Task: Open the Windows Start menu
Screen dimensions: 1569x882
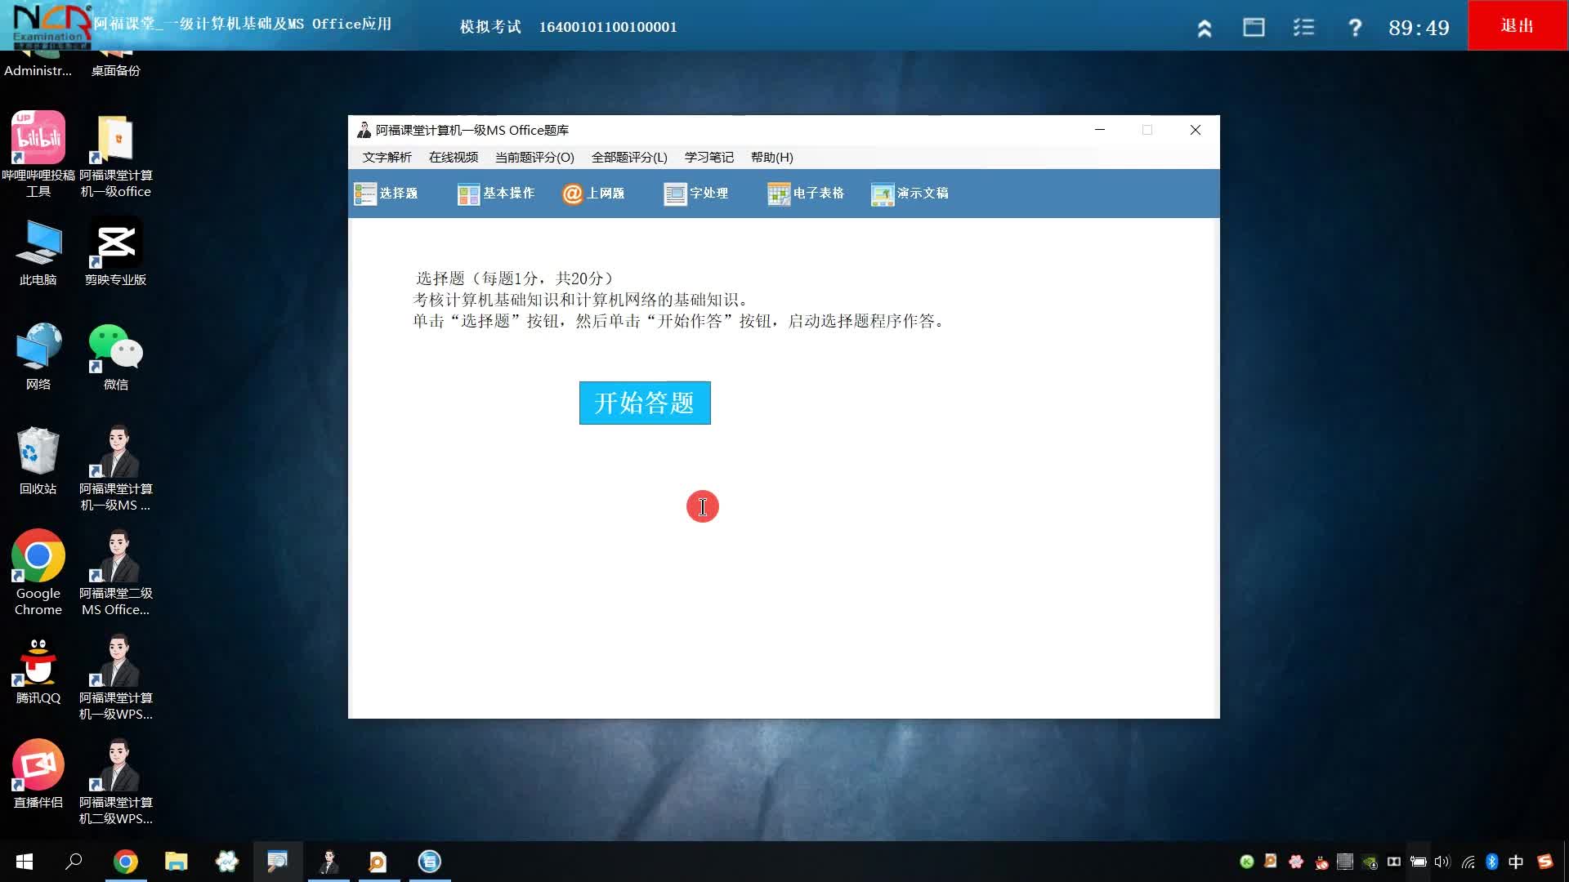Action: click(25, 862)
